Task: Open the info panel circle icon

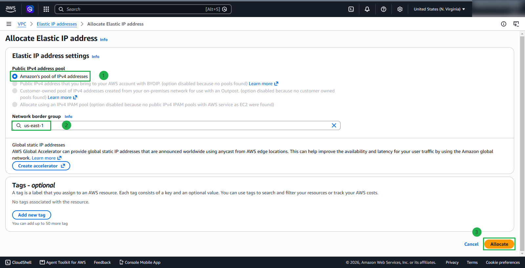Action: point(504,24)
